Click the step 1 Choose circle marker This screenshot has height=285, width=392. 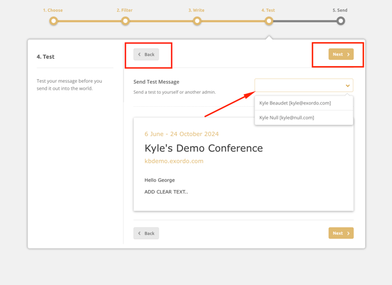53,21
